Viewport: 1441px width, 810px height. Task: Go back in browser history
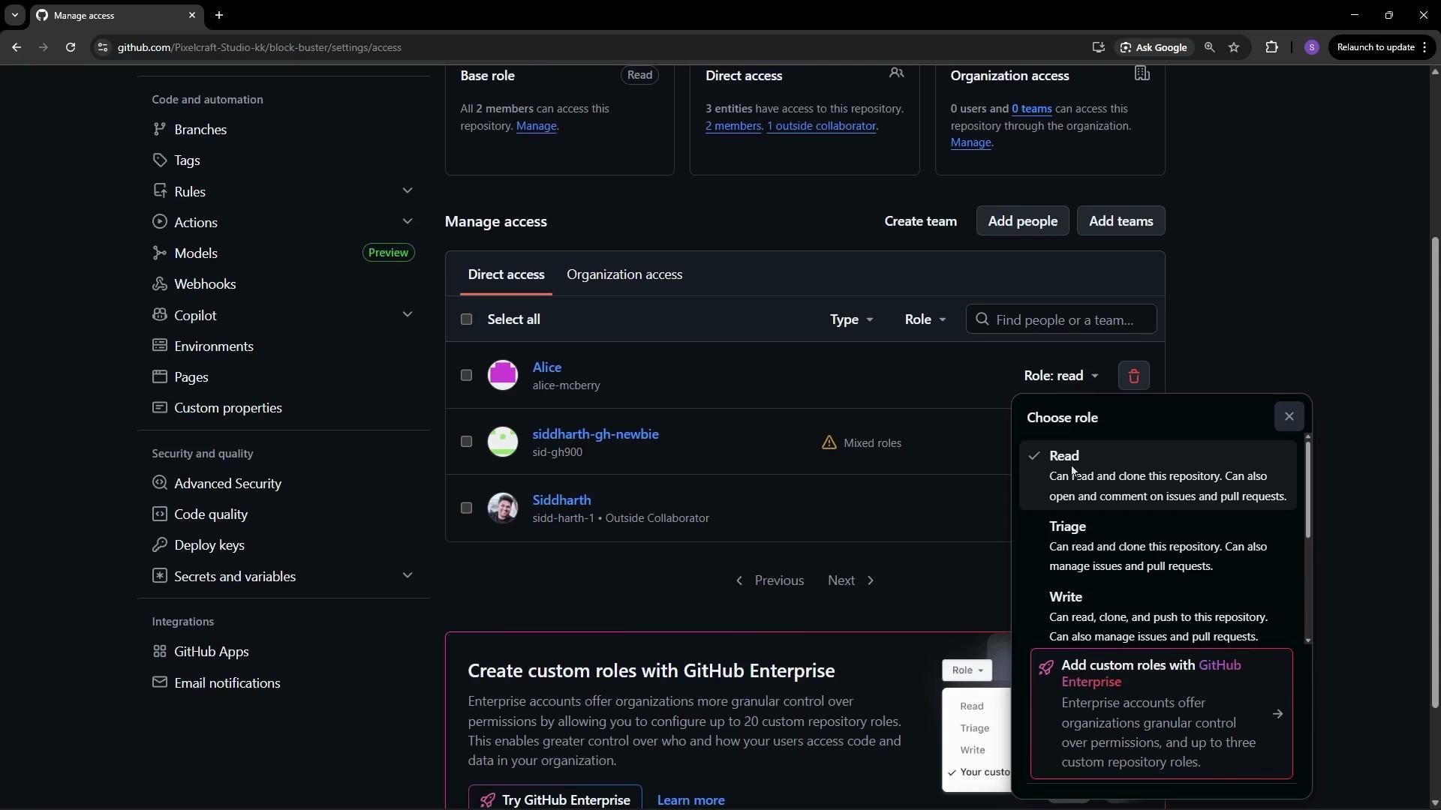coord(17,47)
